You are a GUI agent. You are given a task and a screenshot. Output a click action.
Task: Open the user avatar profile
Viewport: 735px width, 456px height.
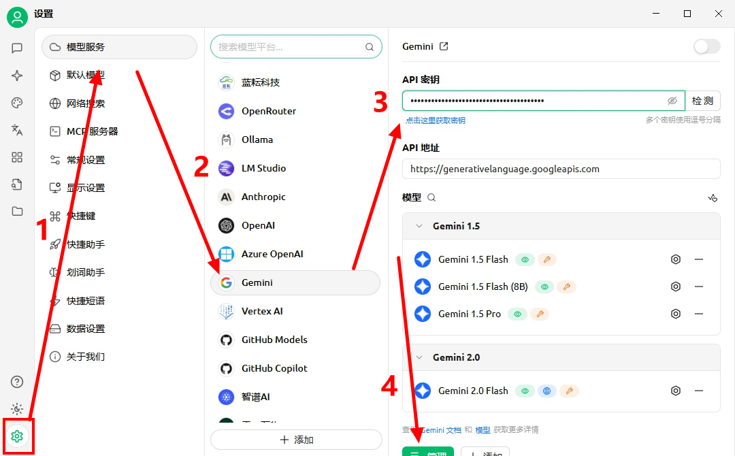pos(17,17)
